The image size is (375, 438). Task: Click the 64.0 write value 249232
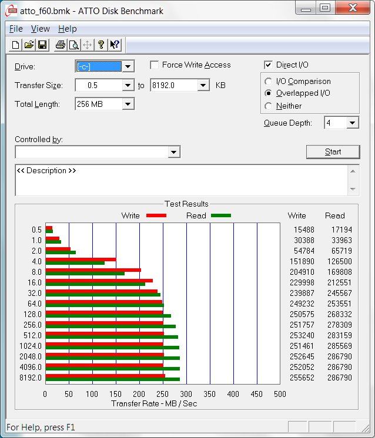(x=302, y=304)
